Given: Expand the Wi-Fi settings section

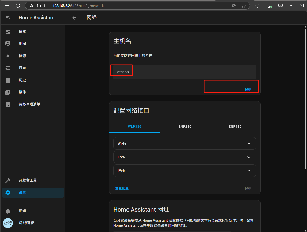Looking at the screenshot, I should pyautogui.click(x=185, y=143).
